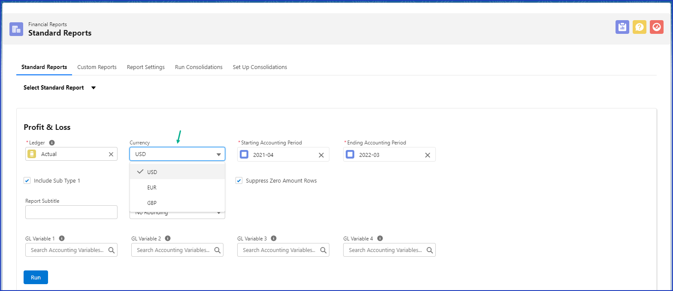Toggle Include Sub Type 1 checkbox
Viewport: 673px width, 291px height.
tap(27, 181)
